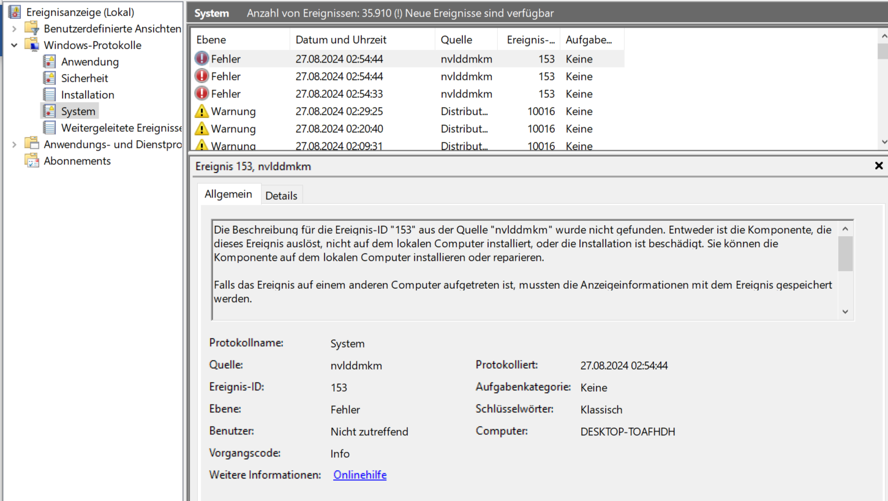Image resolution: width=888 pixels, height=501 pixels.
Task: Click the warning icon of the 02:09:31 event
Action: (201, 146)
